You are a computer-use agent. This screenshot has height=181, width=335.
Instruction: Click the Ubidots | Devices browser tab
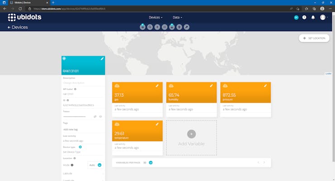tap(29, 3)
